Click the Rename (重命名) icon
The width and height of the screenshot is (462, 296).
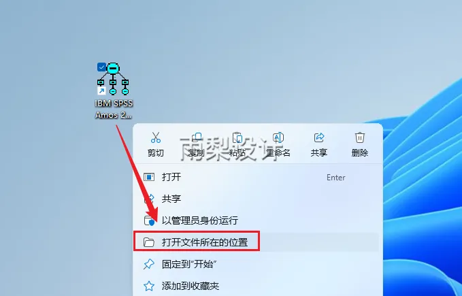[278, 137]
